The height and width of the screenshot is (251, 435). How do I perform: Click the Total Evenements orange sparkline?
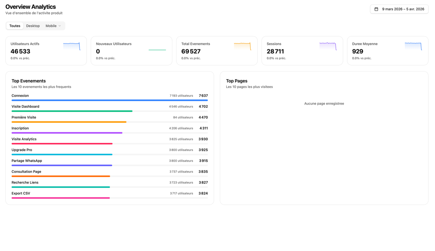pyautogui.click(x=242, y=46)
